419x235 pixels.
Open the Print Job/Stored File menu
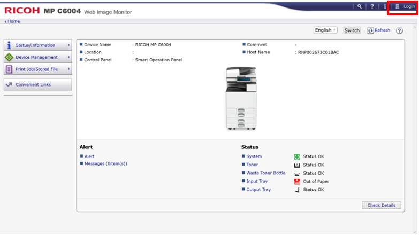click(37, 69)
